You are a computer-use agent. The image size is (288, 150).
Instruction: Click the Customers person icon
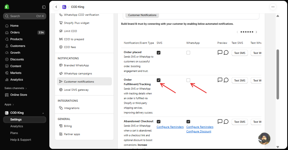[7, 46]
